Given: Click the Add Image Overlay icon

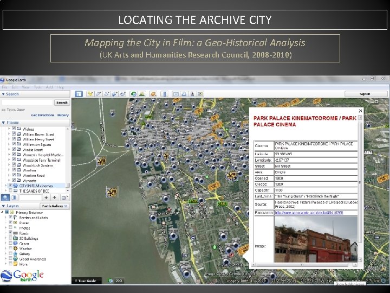Looking at the screenshot, I should 114,94.
